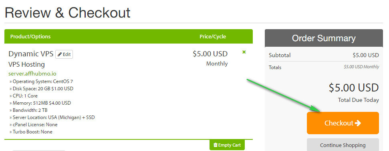
Task: Click the arrow icon on Checkout button
Action: [358, 123]
